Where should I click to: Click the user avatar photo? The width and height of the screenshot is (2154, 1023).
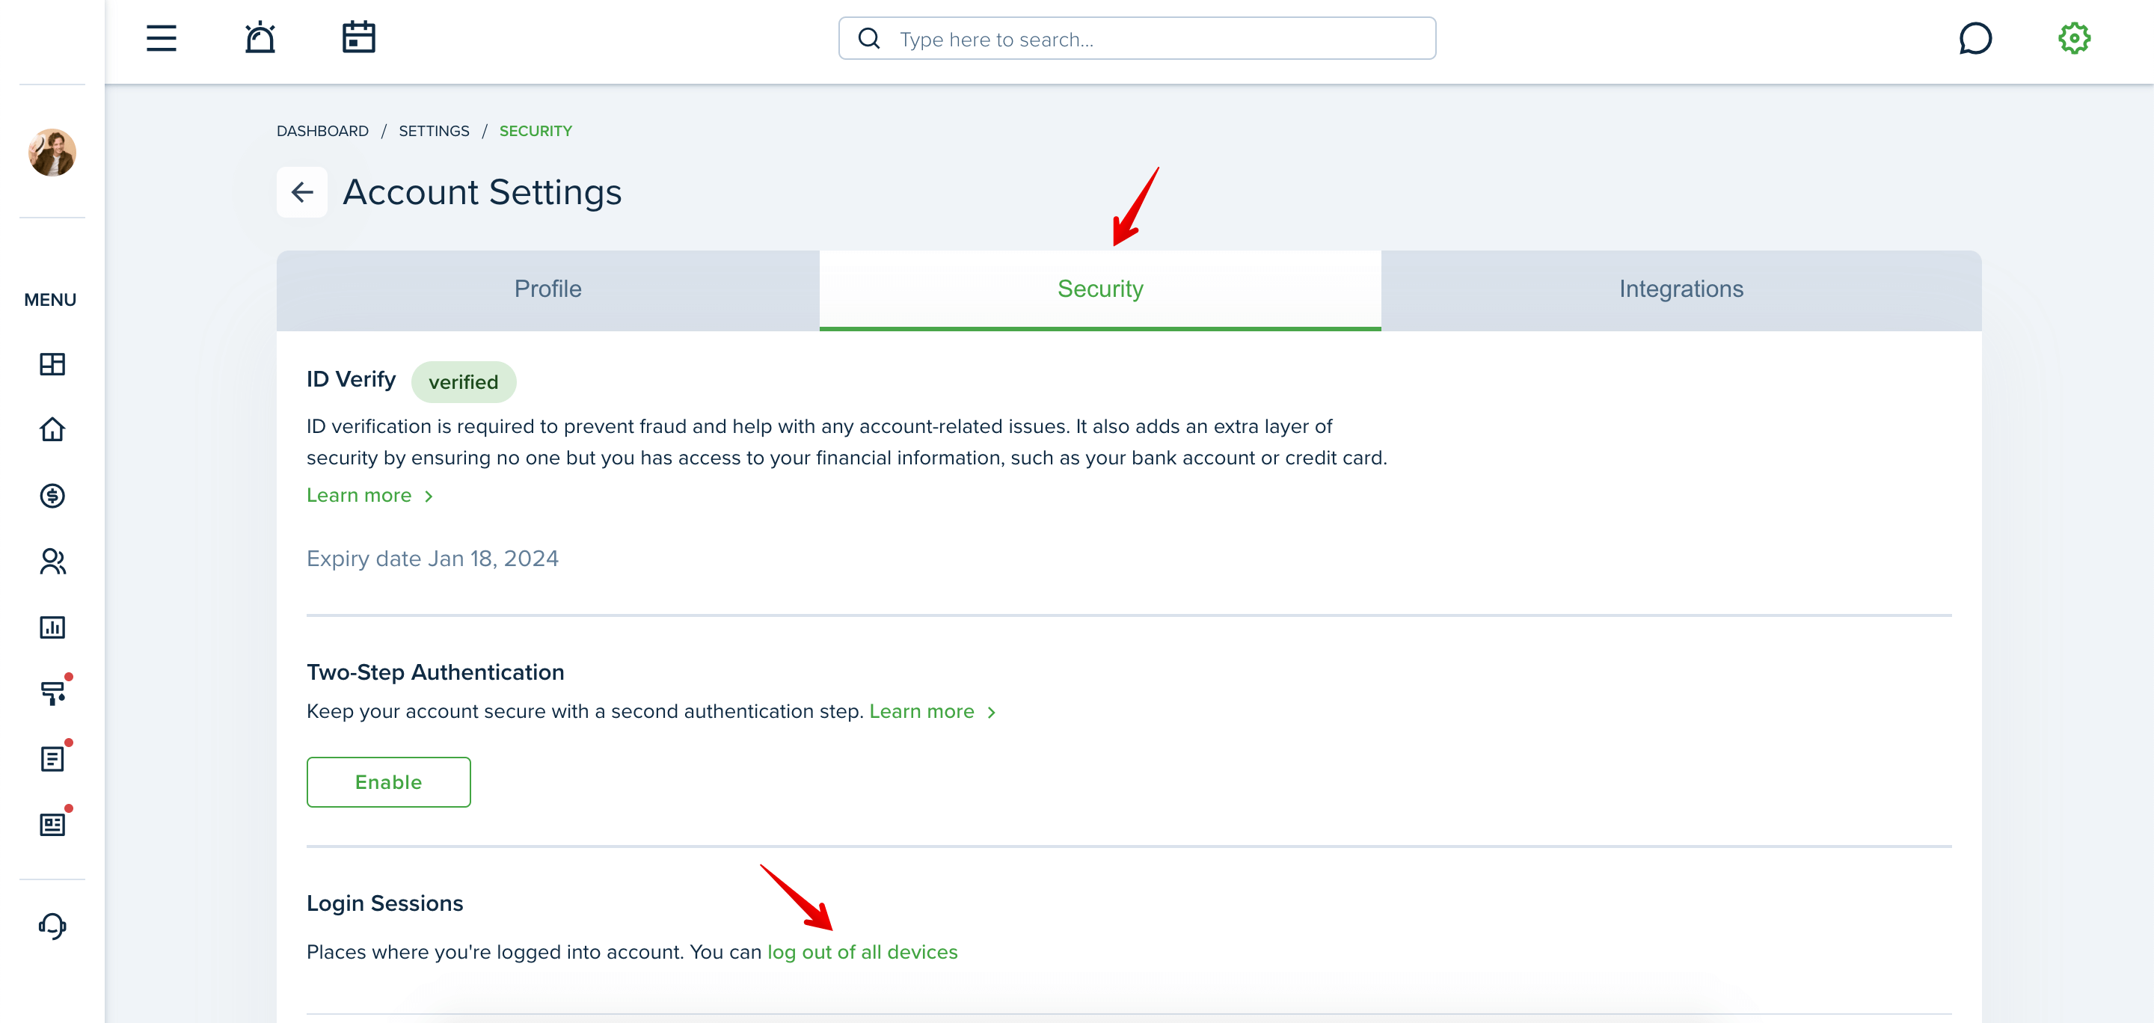coord(52,152)
